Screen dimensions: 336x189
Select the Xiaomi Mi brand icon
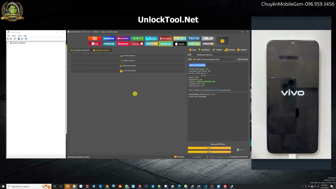[x=95, y=38]
